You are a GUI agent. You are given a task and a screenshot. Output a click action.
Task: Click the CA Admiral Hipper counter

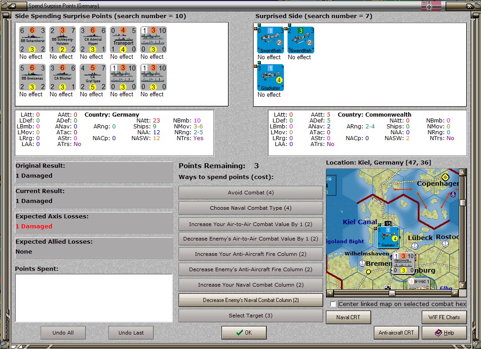click(93, 40)
